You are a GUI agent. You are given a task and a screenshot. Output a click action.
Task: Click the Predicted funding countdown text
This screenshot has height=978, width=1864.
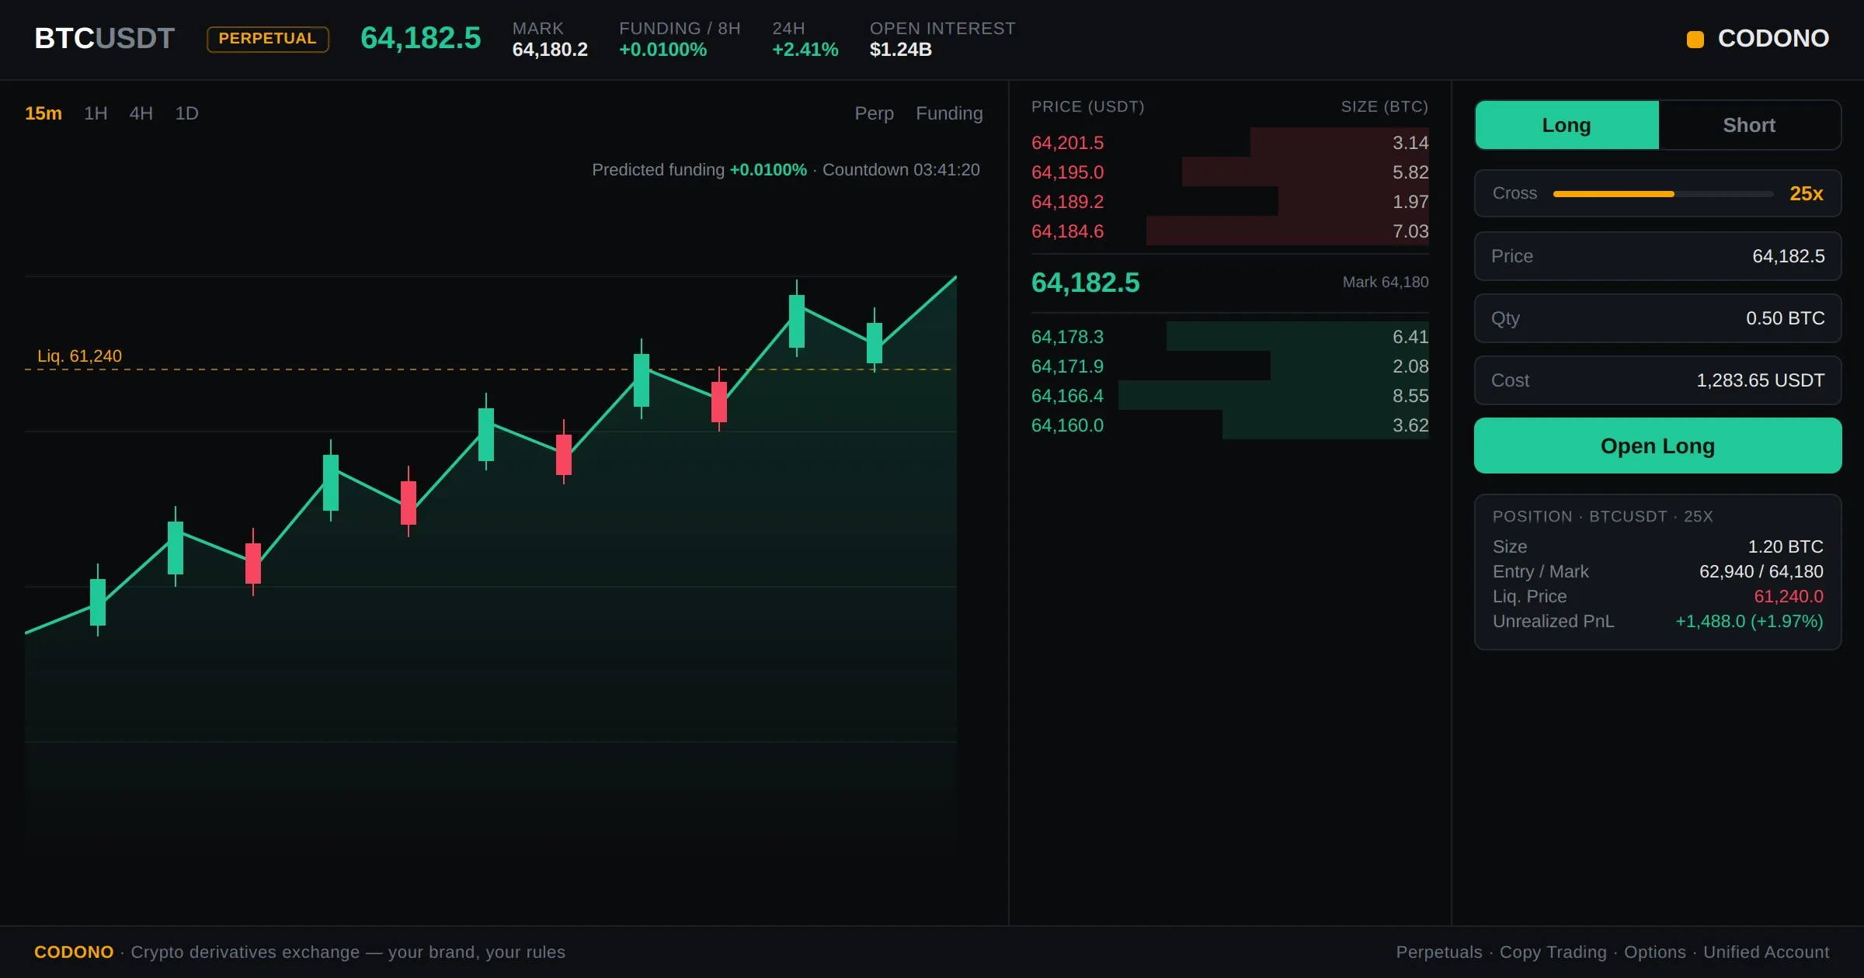point(785,170)
